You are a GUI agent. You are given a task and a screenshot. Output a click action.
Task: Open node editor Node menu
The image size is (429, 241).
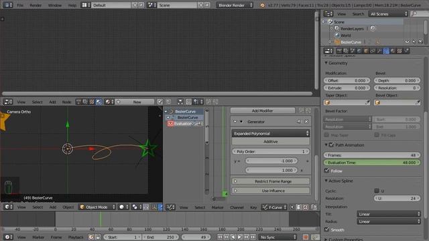(x=66, y=102)
